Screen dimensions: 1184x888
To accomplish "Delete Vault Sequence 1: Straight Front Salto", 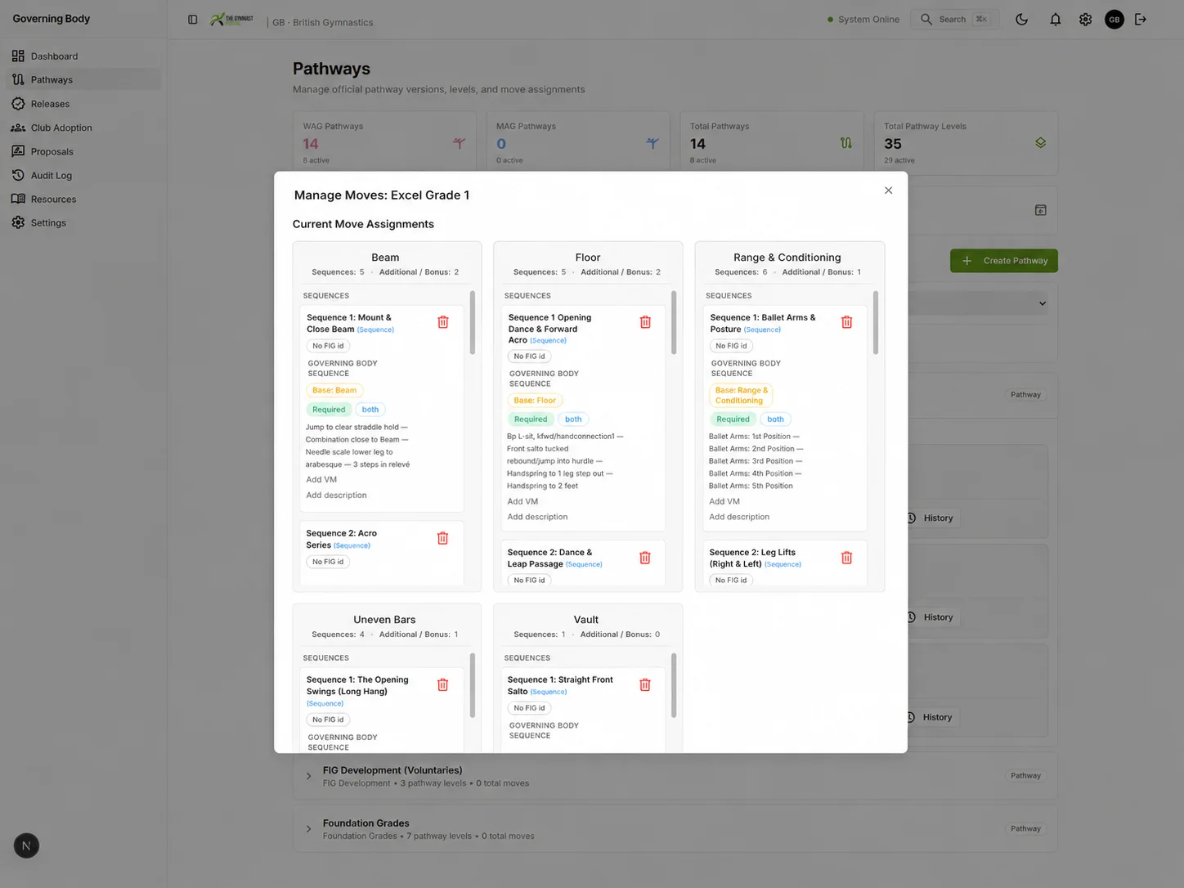I will (645, 685).
